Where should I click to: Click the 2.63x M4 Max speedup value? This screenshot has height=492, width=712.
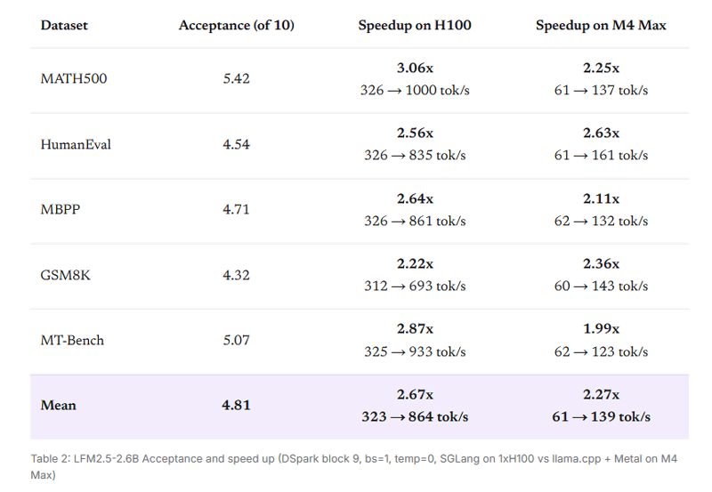pos(601,133)
